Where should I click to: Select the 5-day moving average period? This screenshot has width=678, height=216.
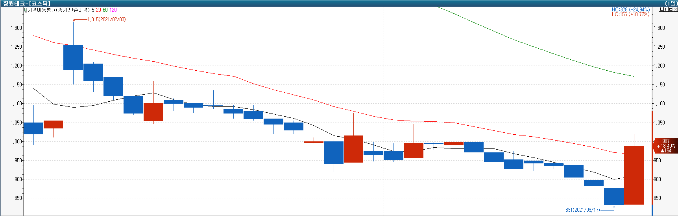(93, 10)
